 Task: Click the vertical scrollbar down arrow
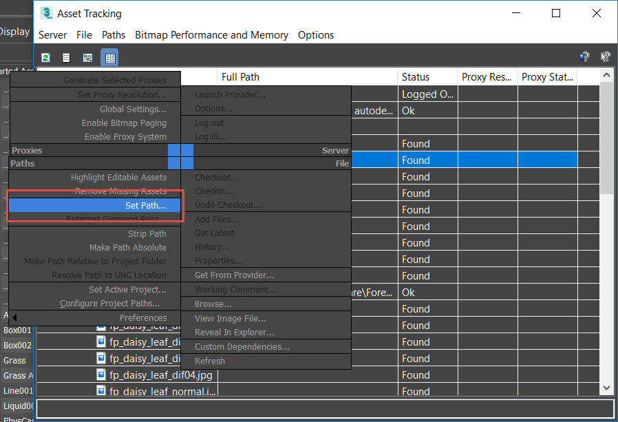point(606,388)
